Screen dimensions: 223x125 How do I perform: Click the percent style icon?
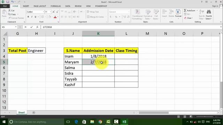[x=116, y=17]
